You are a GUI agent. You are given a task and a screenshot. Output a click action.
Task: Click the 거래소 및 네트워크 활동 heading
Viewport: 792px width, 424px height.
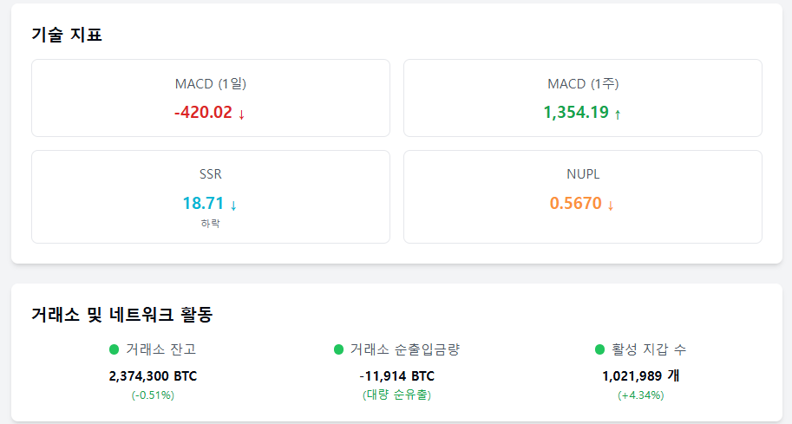click(121, 315)
